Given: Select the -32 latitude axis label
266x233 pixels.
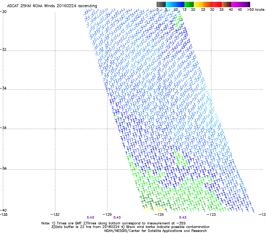Looking at the screenshot, I should point(3,49).
